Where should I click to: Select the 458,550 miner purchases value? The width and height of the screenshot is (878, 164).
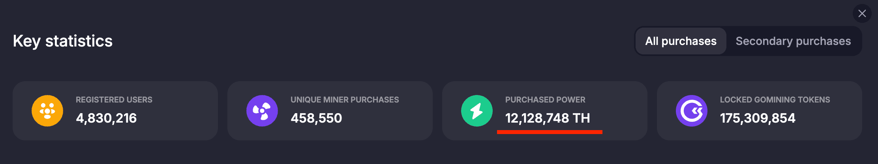pos(316,118)
